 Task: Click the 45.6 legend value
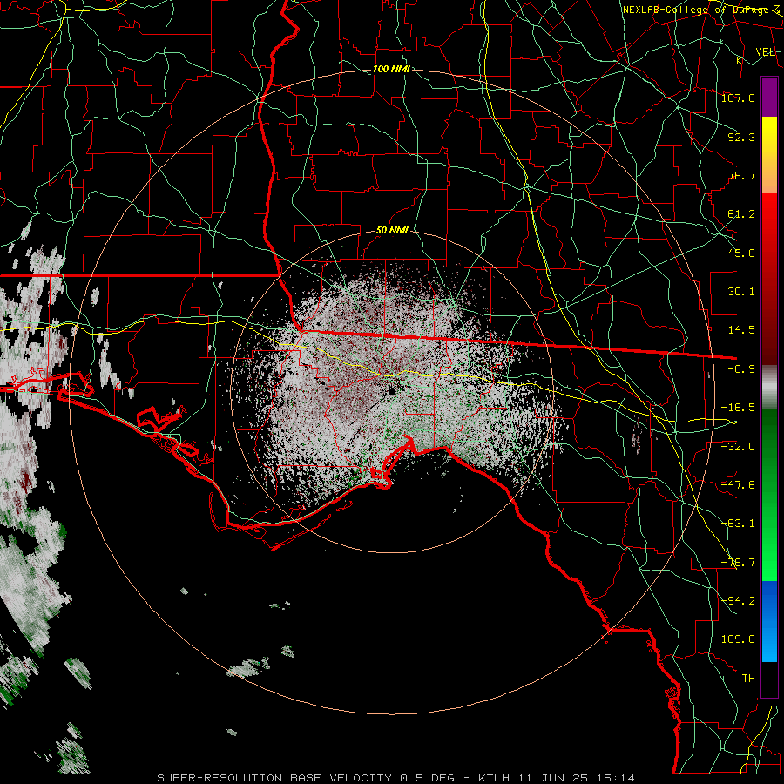741,253
